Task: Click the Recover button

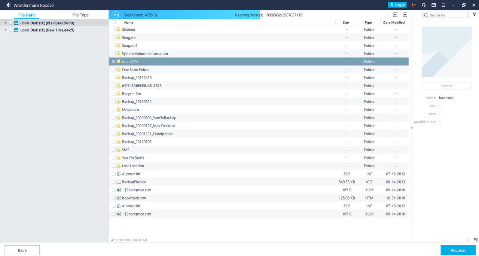Action: coord(458,250)
